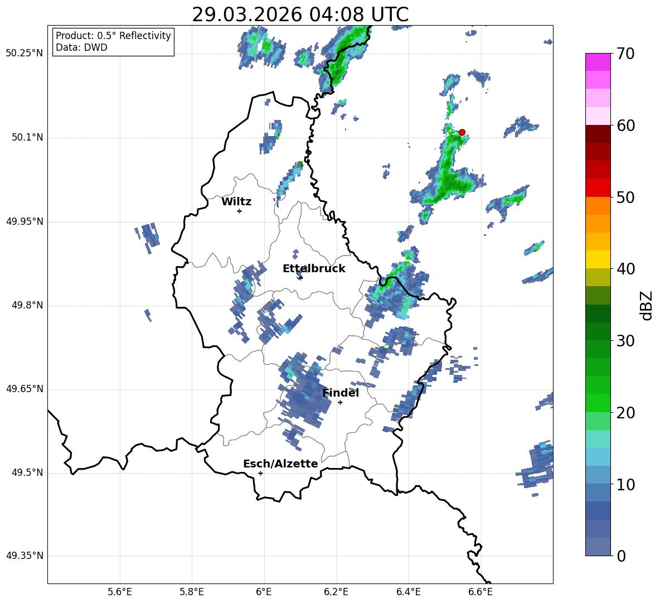Click the 49.35°N latitude label

[x=25, y=556]
